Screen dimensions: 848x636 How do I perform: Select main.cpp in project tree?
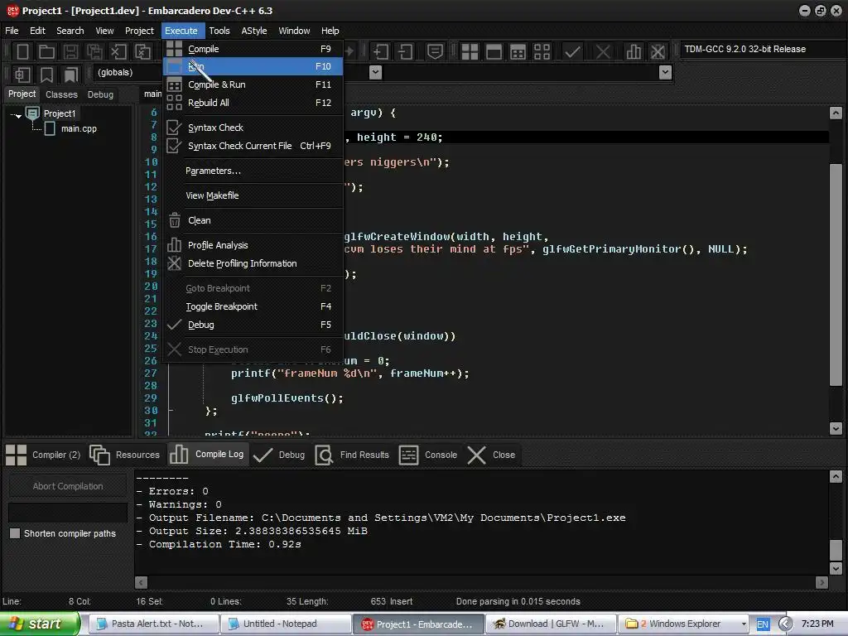coord(79,128)
